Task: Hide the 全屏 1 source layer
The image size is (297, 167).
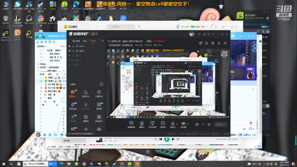Action: click(x=69, y=51)
